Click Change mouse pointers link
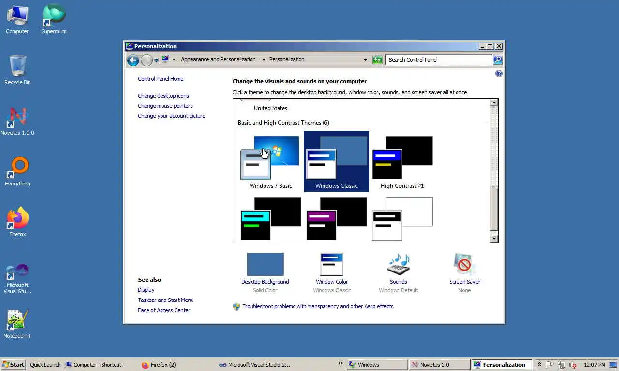Viewport: 619px width, 371px height. 165,106
